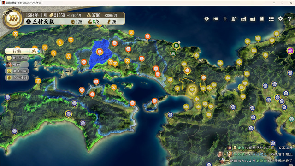The width and height of the screenshot is (295, 166).
Task: Select the 温泉掘削 action entry
Action: (17, 71)
